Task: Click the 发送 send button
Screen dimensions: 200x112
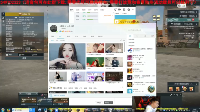Action: 107,103
